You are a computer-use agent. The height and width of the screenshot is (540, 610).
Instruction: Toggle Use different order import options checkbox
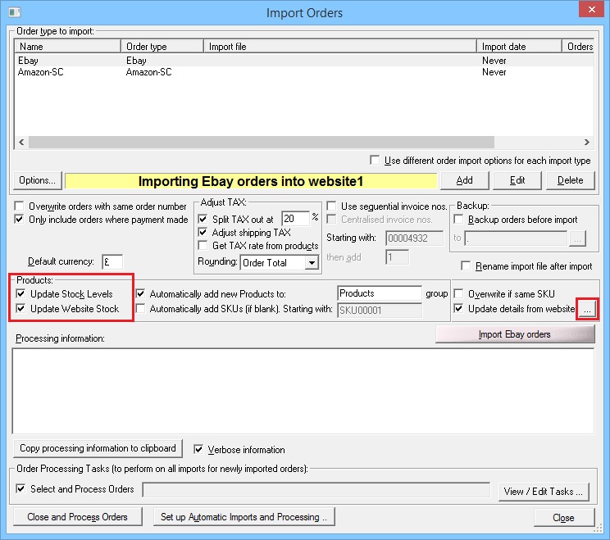coord(375,160)
